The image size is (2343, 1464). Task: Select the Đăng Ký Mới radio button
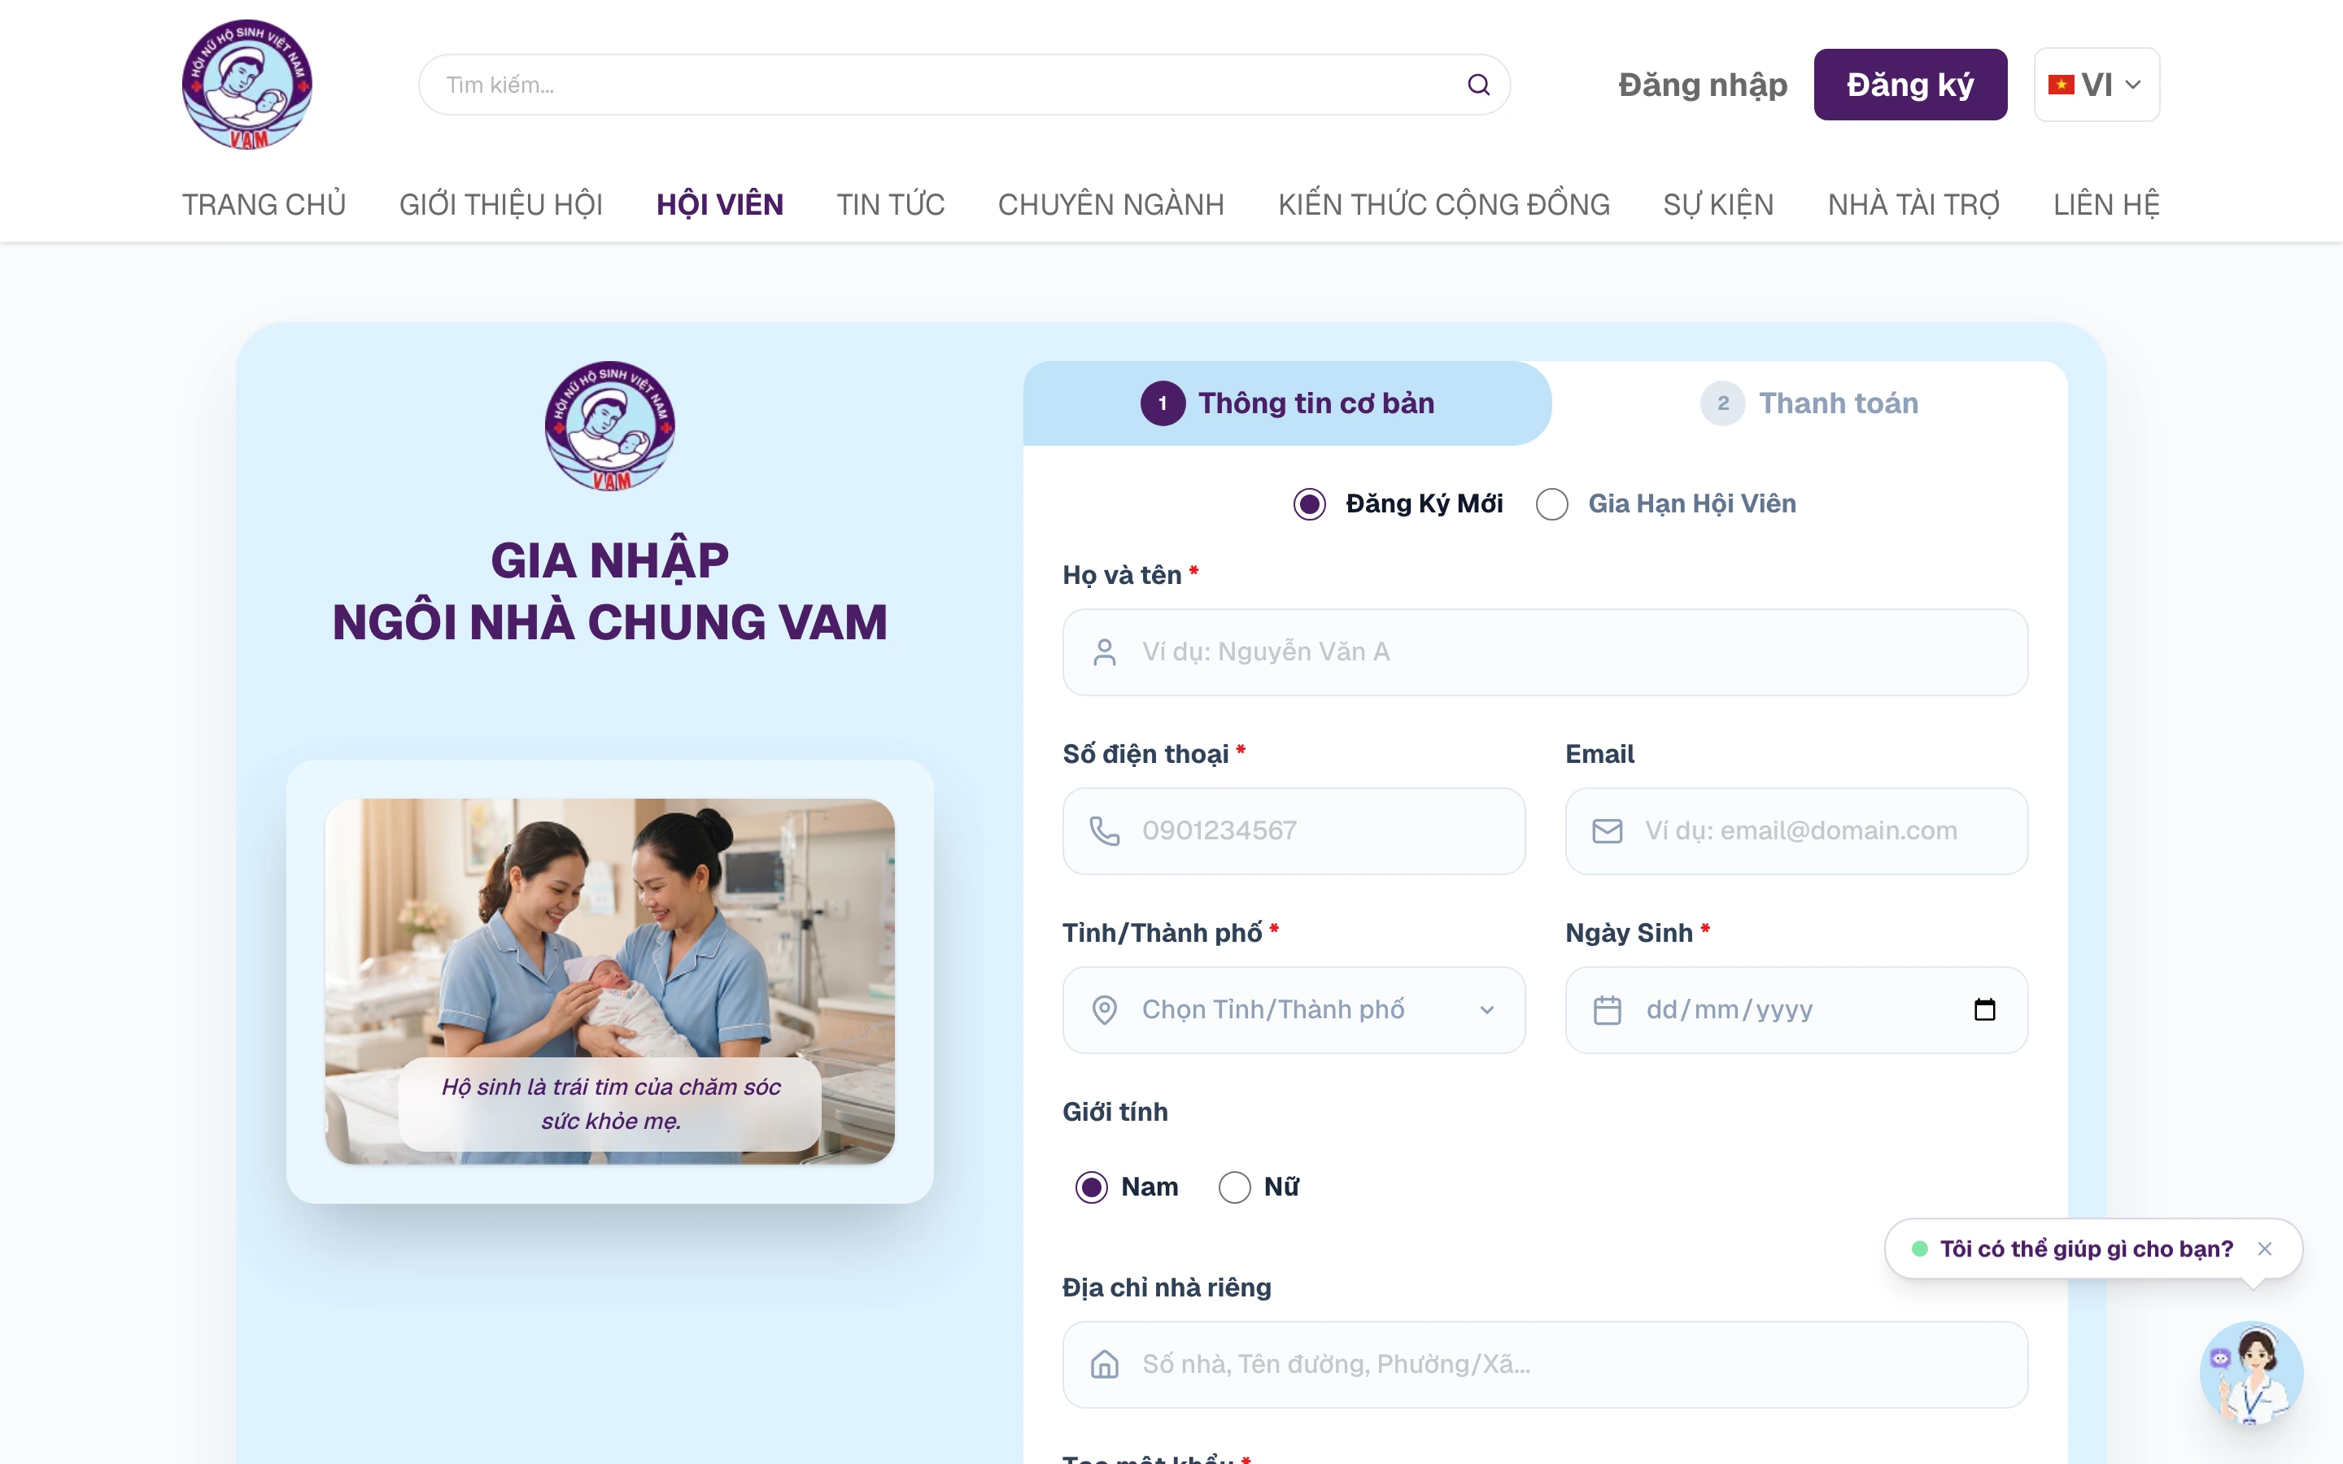pos(1310,504)
